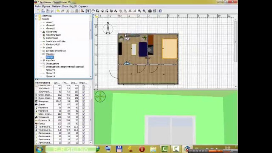Click the furniture list scroll up arrow
Viewport: 272px width, 153px height.
91,87
